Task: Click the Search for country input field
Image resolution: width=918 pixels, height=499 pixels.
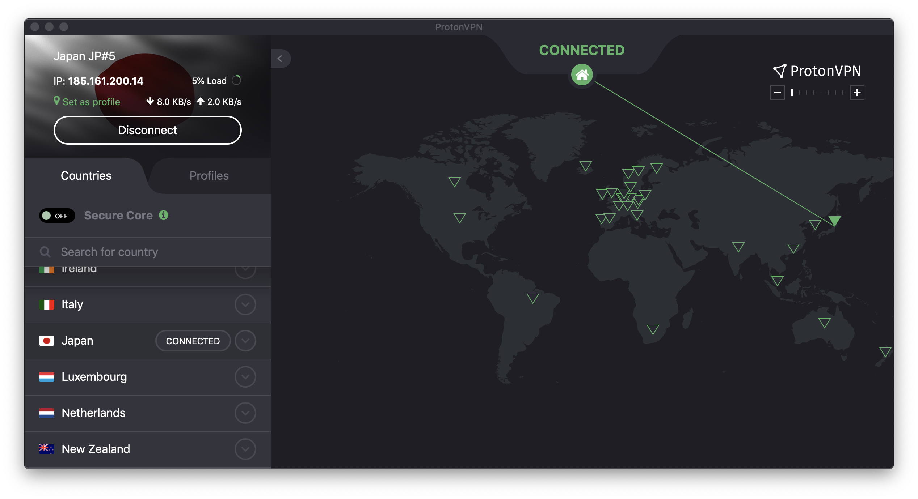Action: pos(148,251)
